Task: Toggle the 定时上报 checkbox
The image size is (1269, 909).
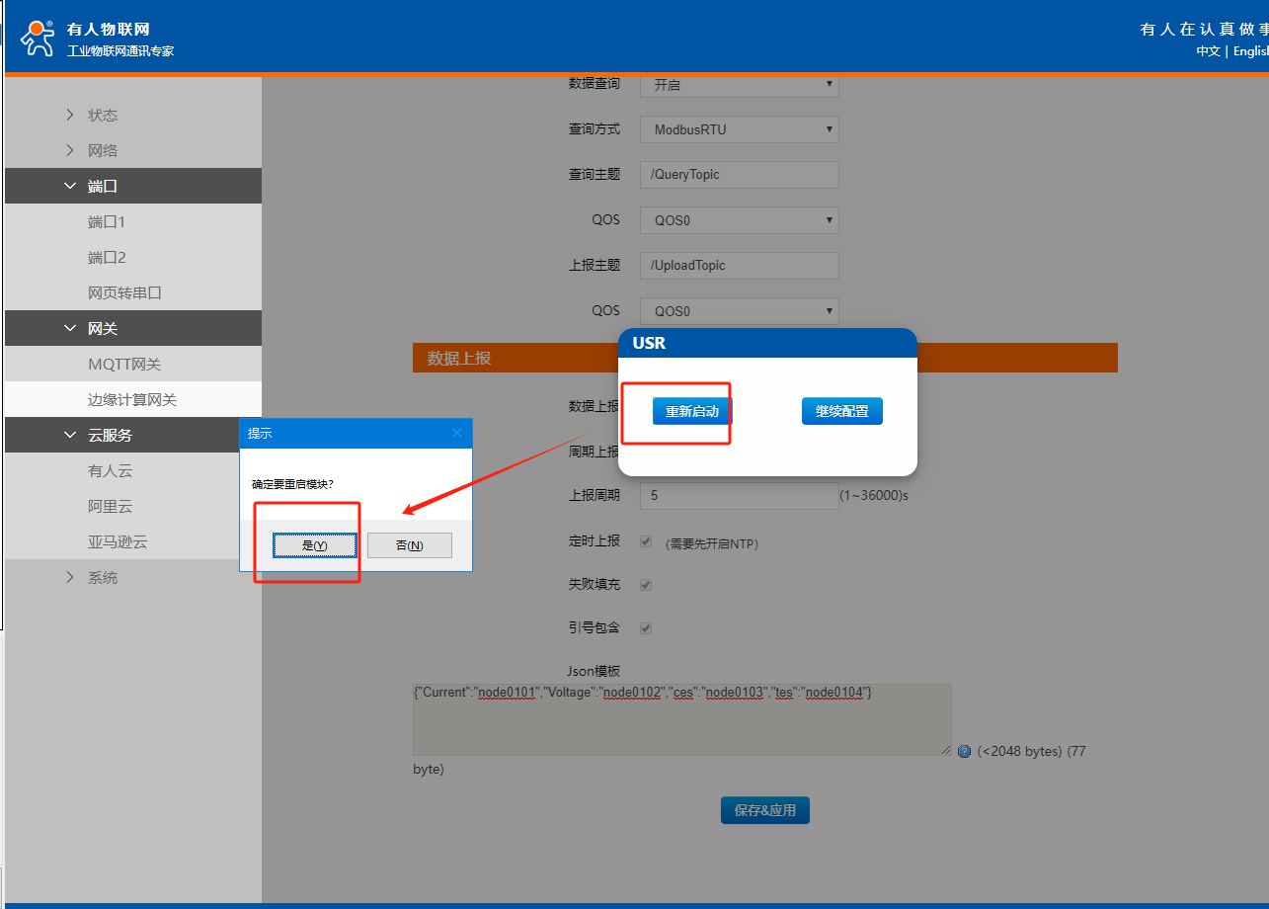Action: tap(646, 541)
